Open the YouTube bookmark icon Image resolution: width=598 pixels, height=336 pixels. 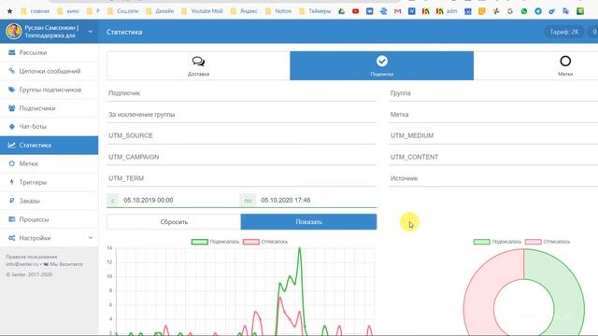[x=355, y=11]
